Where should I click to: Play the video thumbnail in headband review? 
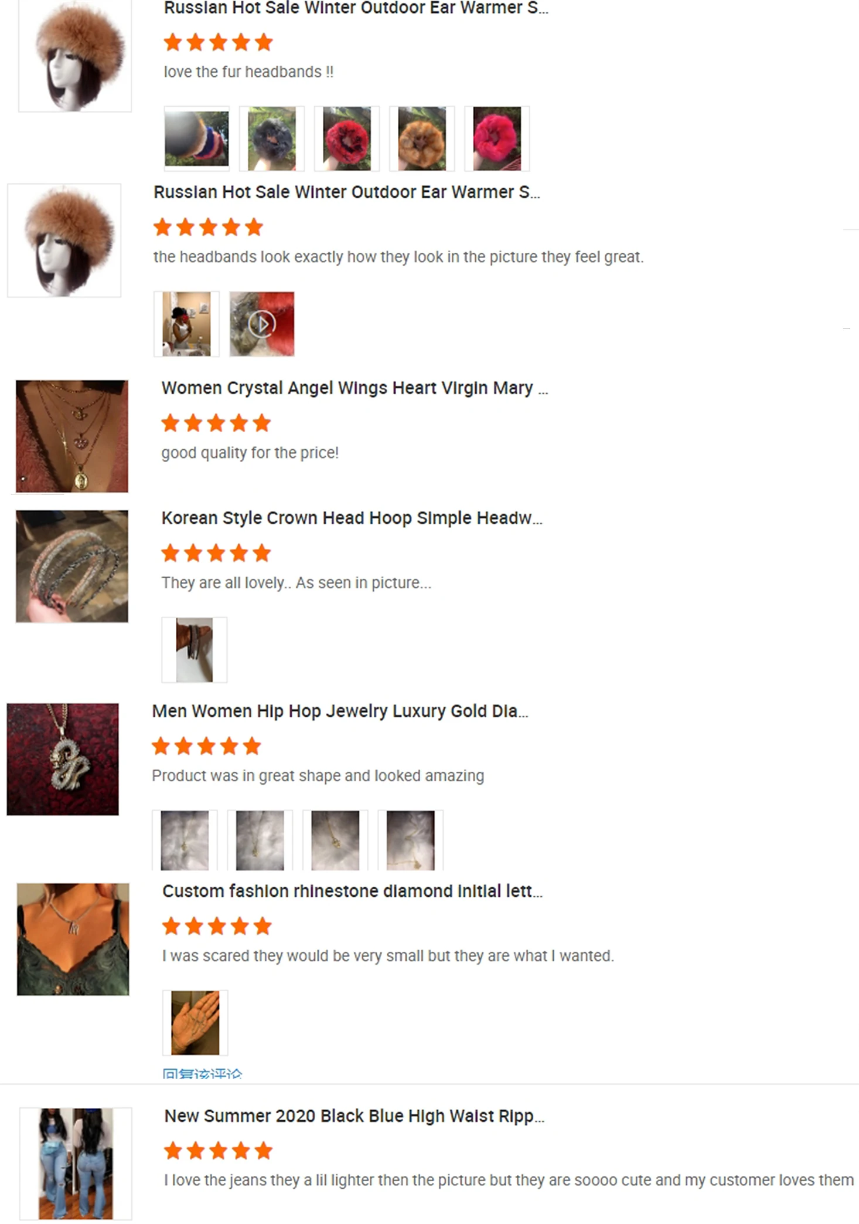point(262,324)
